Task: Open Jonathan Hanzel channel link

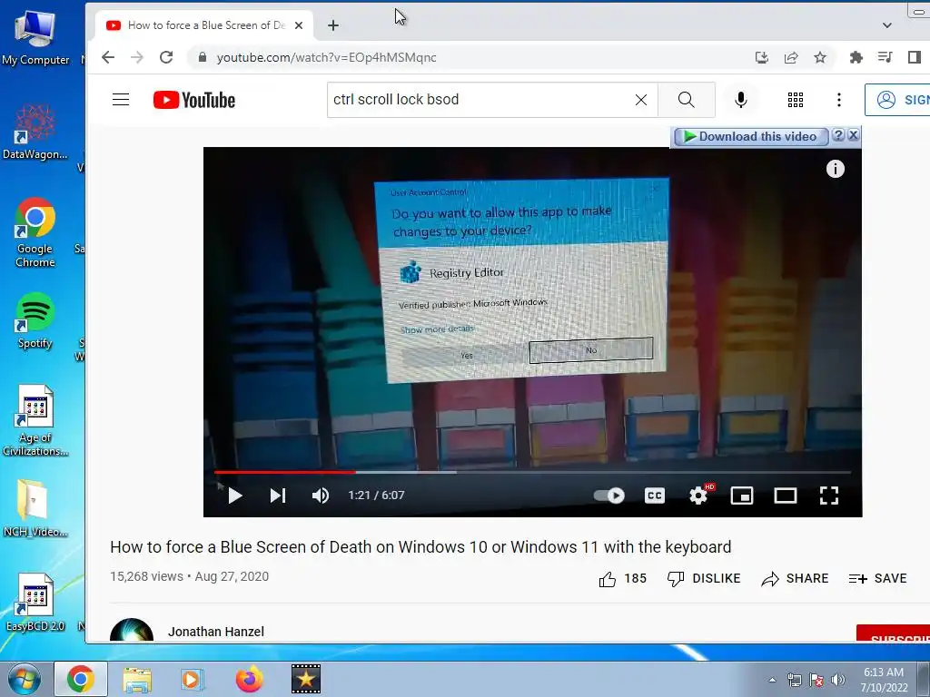Action: click(x=216, y=632)
